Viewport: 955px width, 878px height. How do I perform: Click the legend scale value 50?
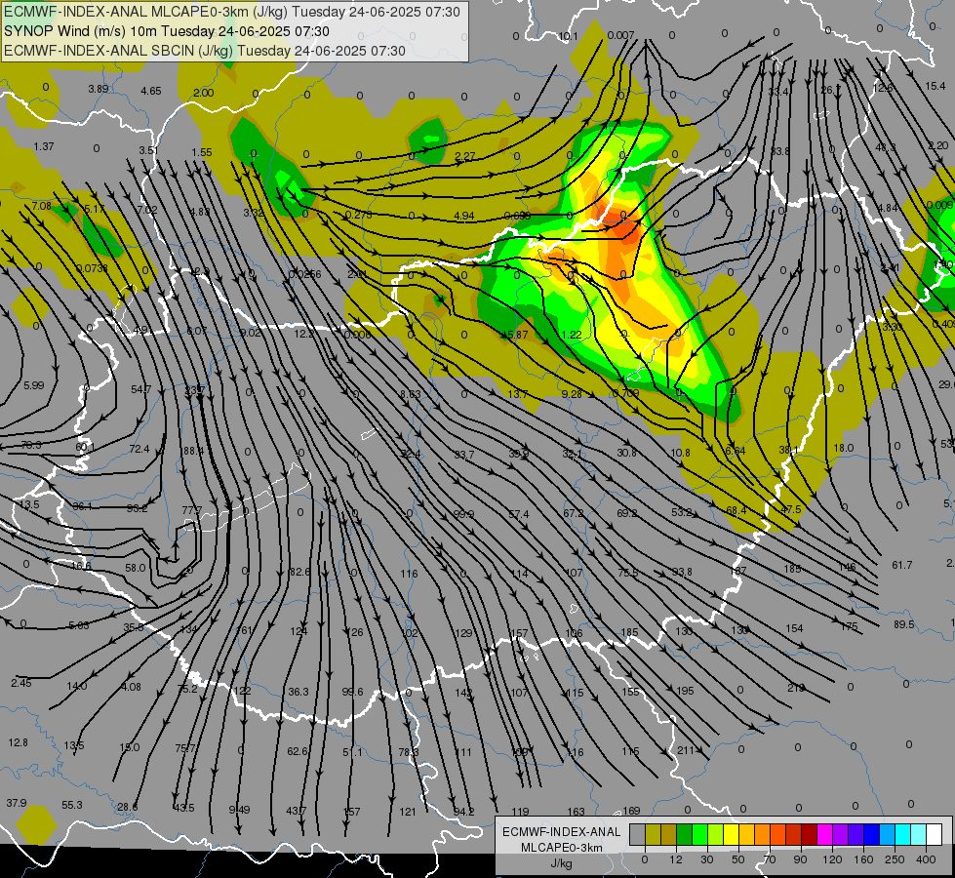[x=738, y=859]
